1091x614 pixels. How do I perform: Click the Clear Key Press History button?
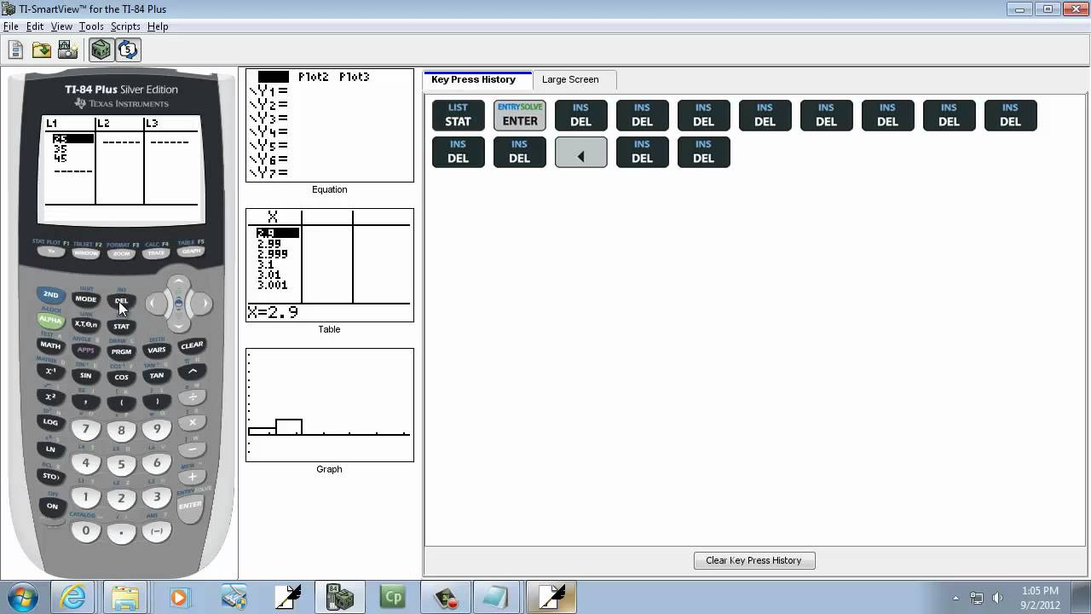(x=754, y=560)
